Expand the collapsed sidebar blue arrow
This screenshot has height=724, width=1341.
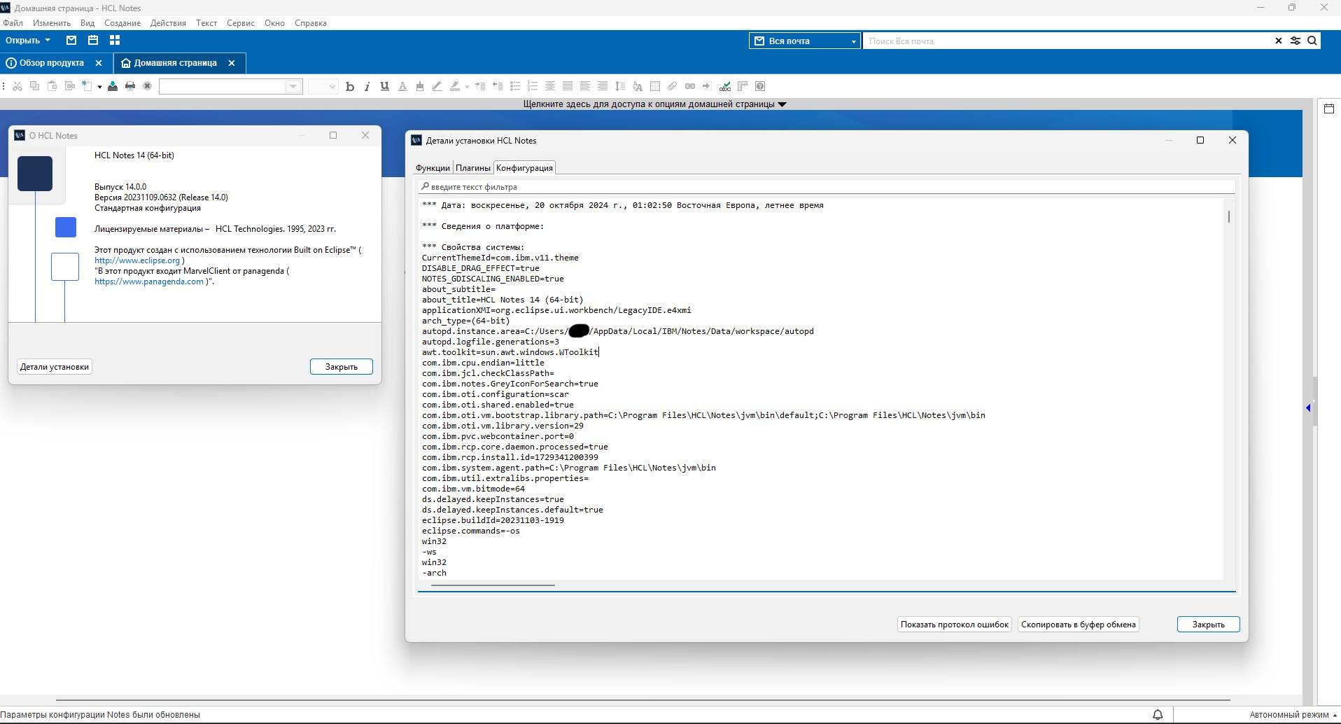[1308, 408]
